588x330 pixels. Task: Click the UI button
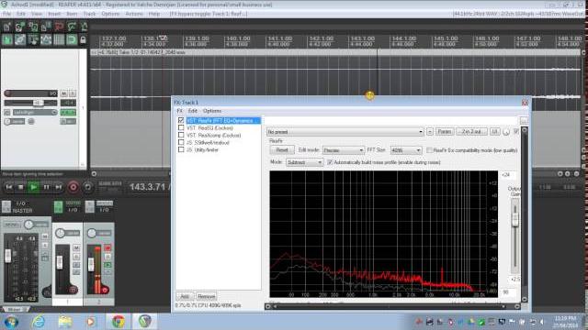click(x=494, y=132)
